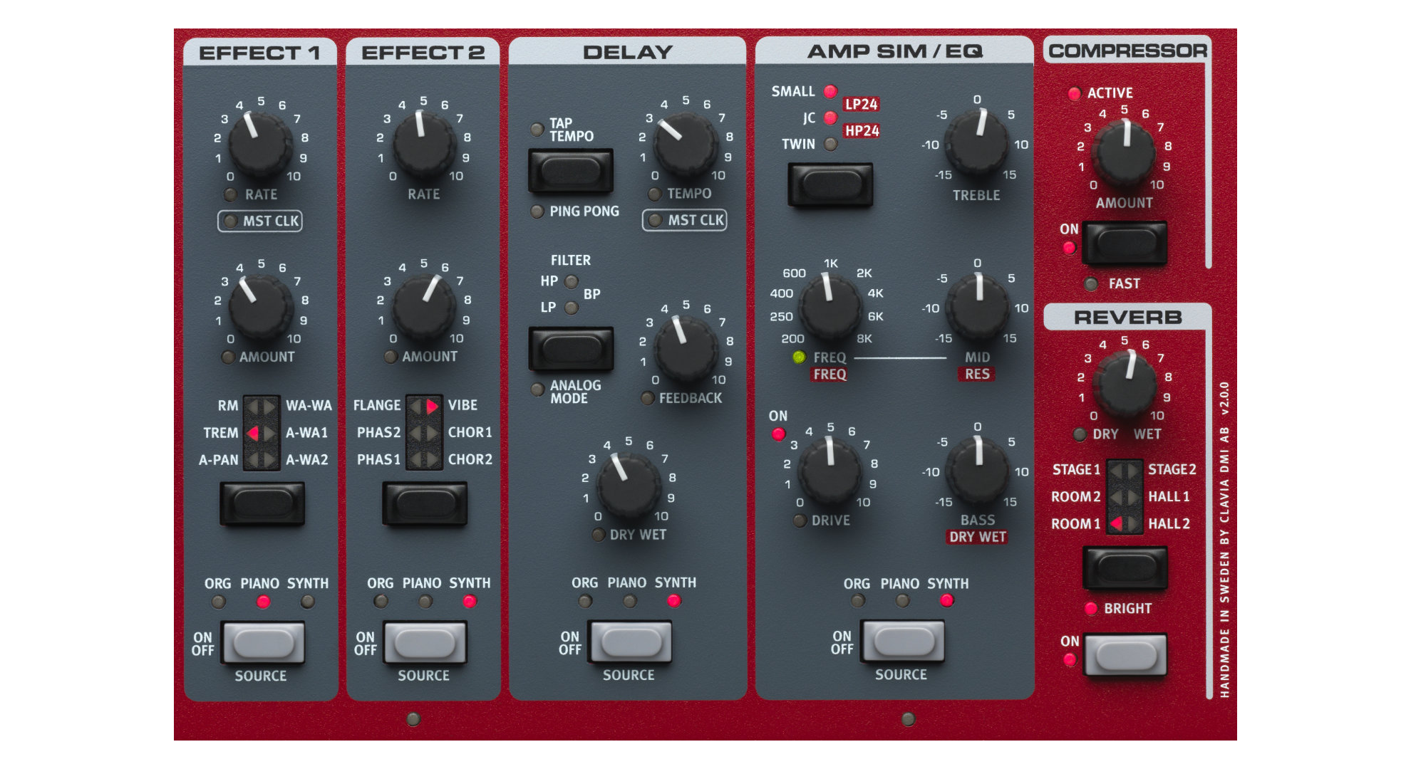The image size is (1411, 769).
Task: Click the Delay Feedback LED
Action: [647, 398]
